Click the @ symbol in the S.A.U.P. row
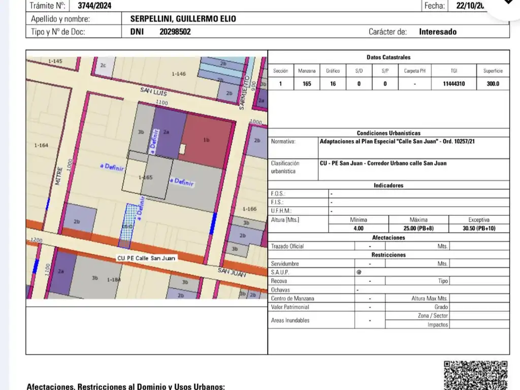This screenshot has width=520, height=390. click(359, 272)
